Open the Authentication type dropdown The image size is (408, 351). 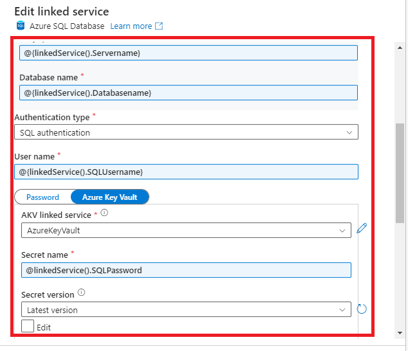[187, 132]
